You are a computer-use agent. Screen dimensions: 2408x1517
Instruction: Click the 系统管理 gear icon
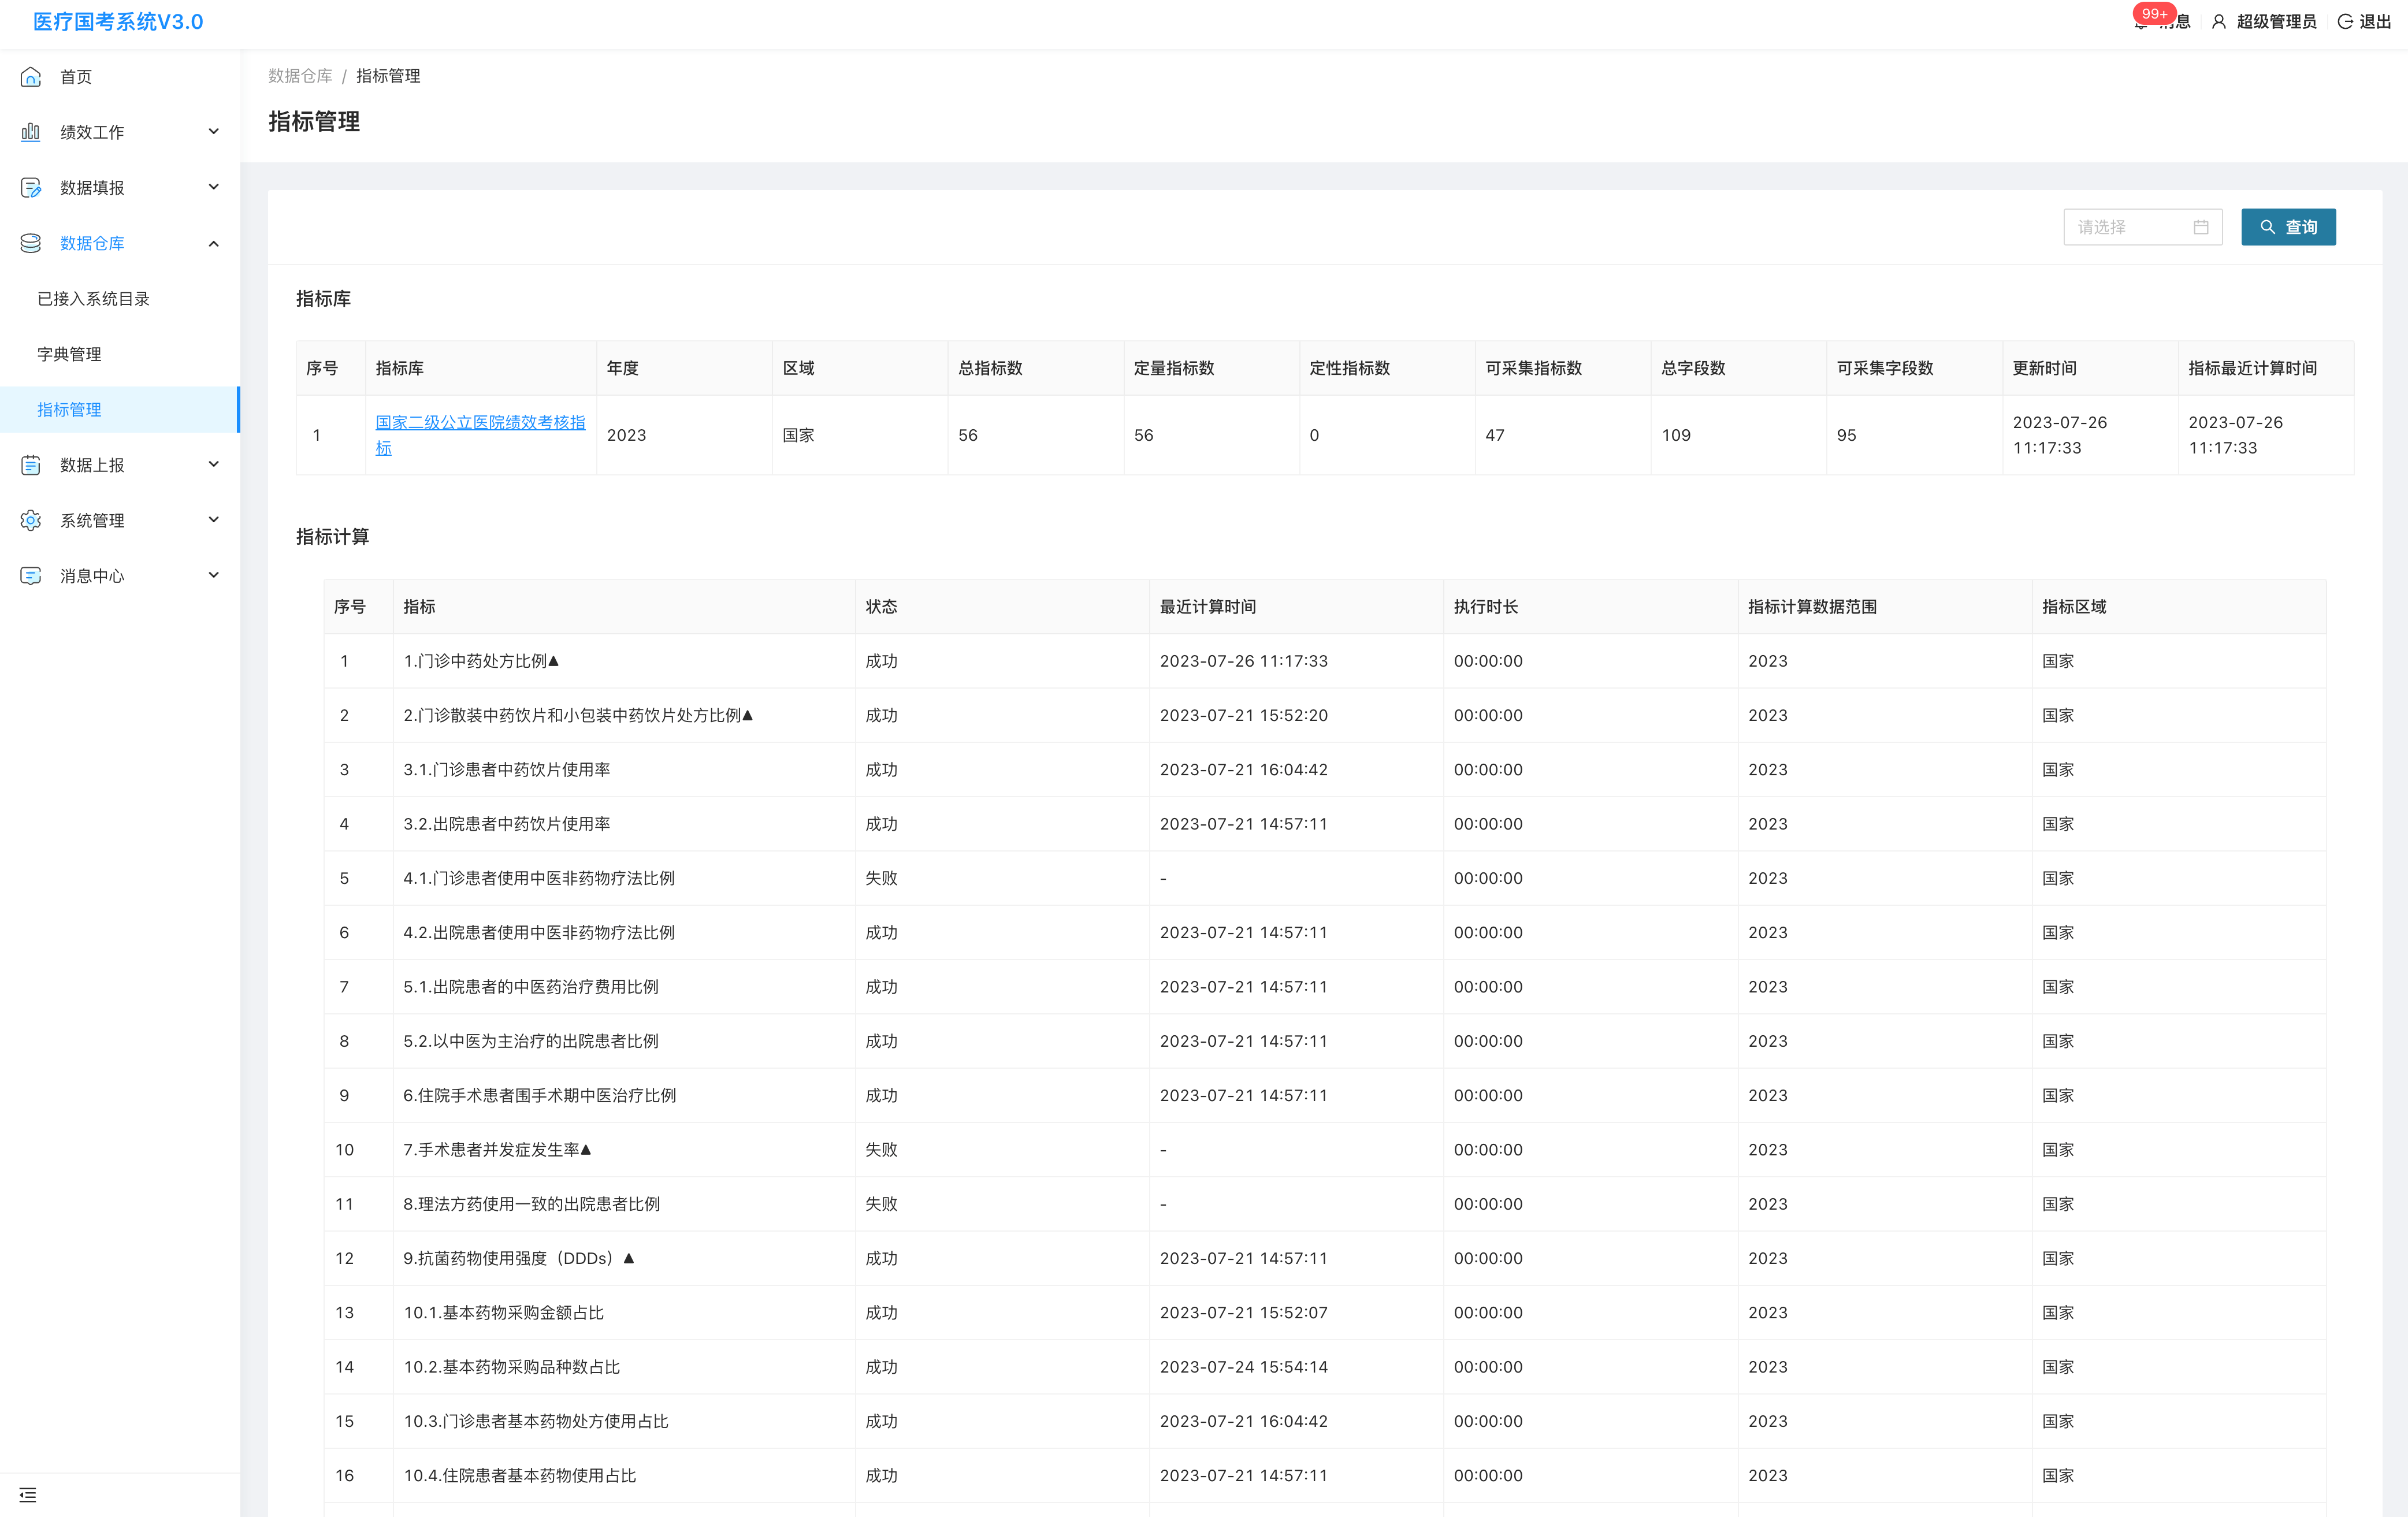(31, 520)
